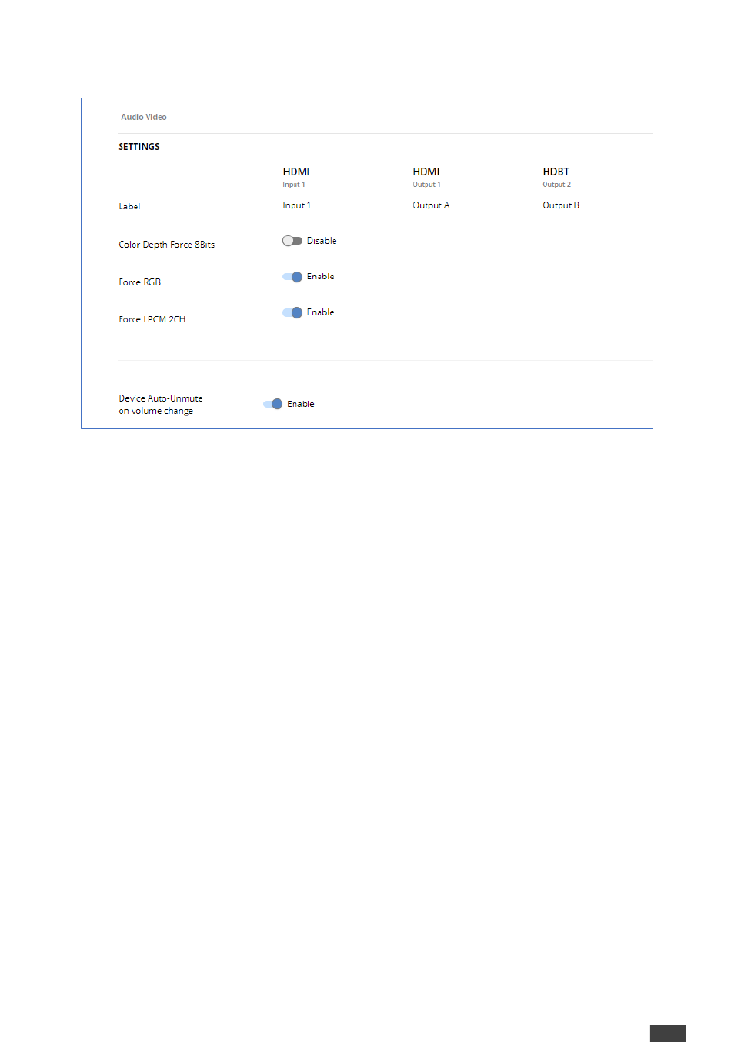Select the HDMI Output 1 column header
This screenshot has width=731, height=1060.
[427, 177]
